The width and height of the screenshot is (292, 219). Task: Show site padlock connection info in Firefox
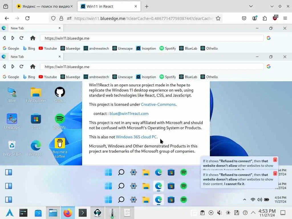click(x=61, y=18)
